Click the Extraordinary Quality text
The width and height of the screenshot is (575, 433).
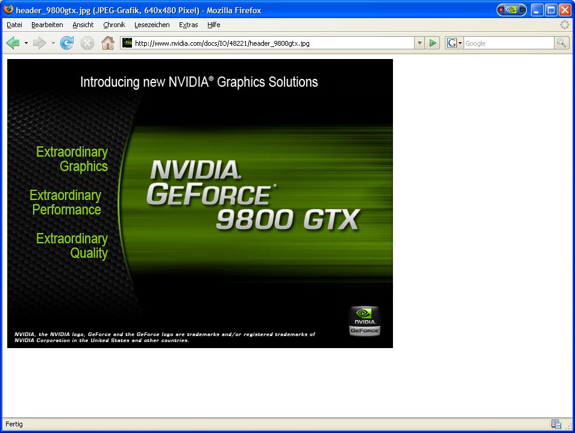tap(72, 246)
